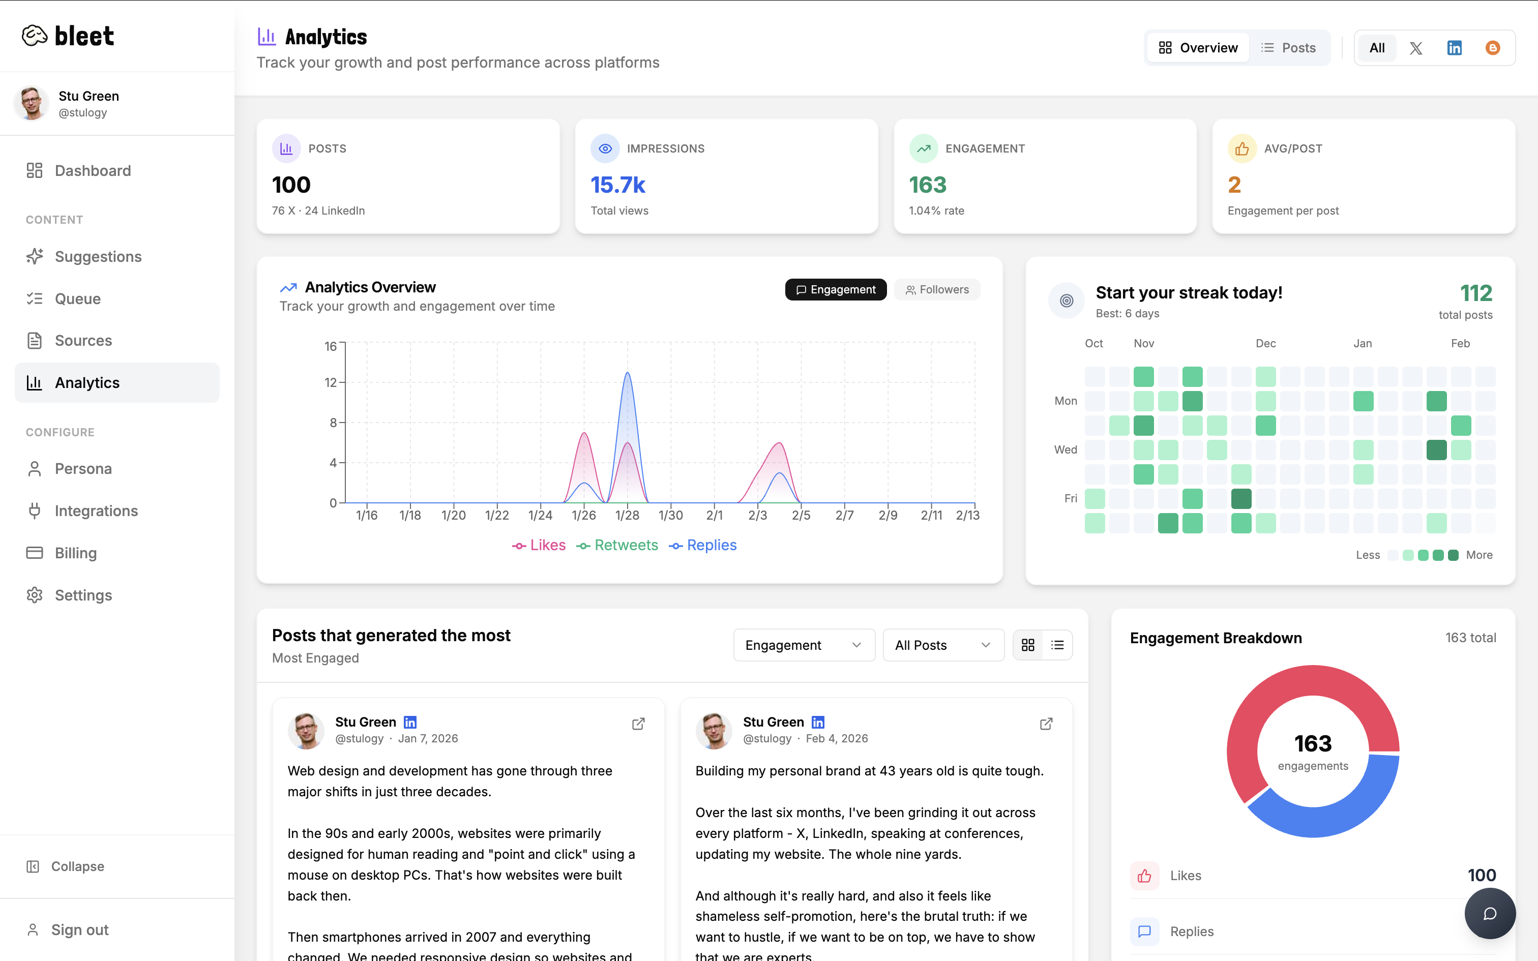This screenshot has height=961, width=1538.
Task: Filter analytics by the X platform
Action: pyautogui.click(x=1416, y=47)
